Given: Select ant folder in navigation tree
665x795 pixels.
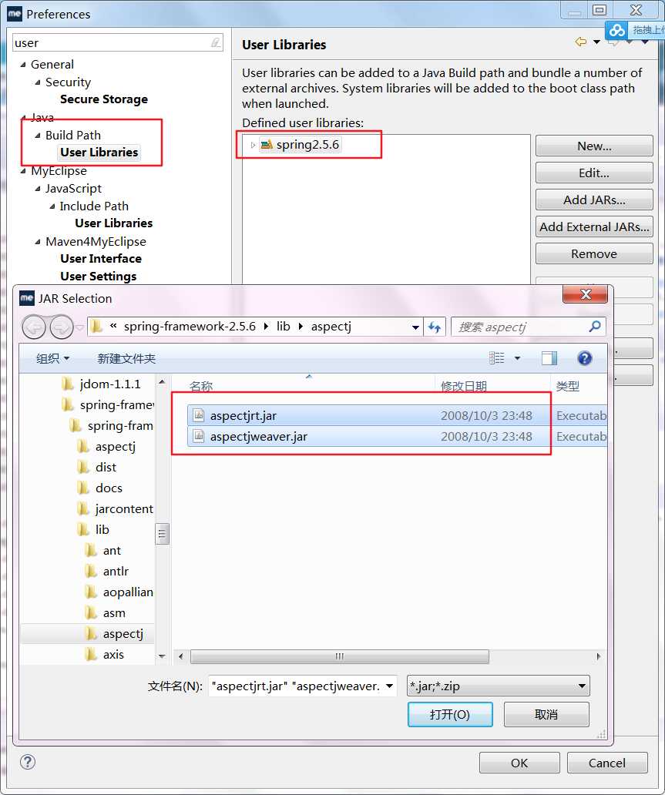Looking at the screenshot, I should (112, 551).
